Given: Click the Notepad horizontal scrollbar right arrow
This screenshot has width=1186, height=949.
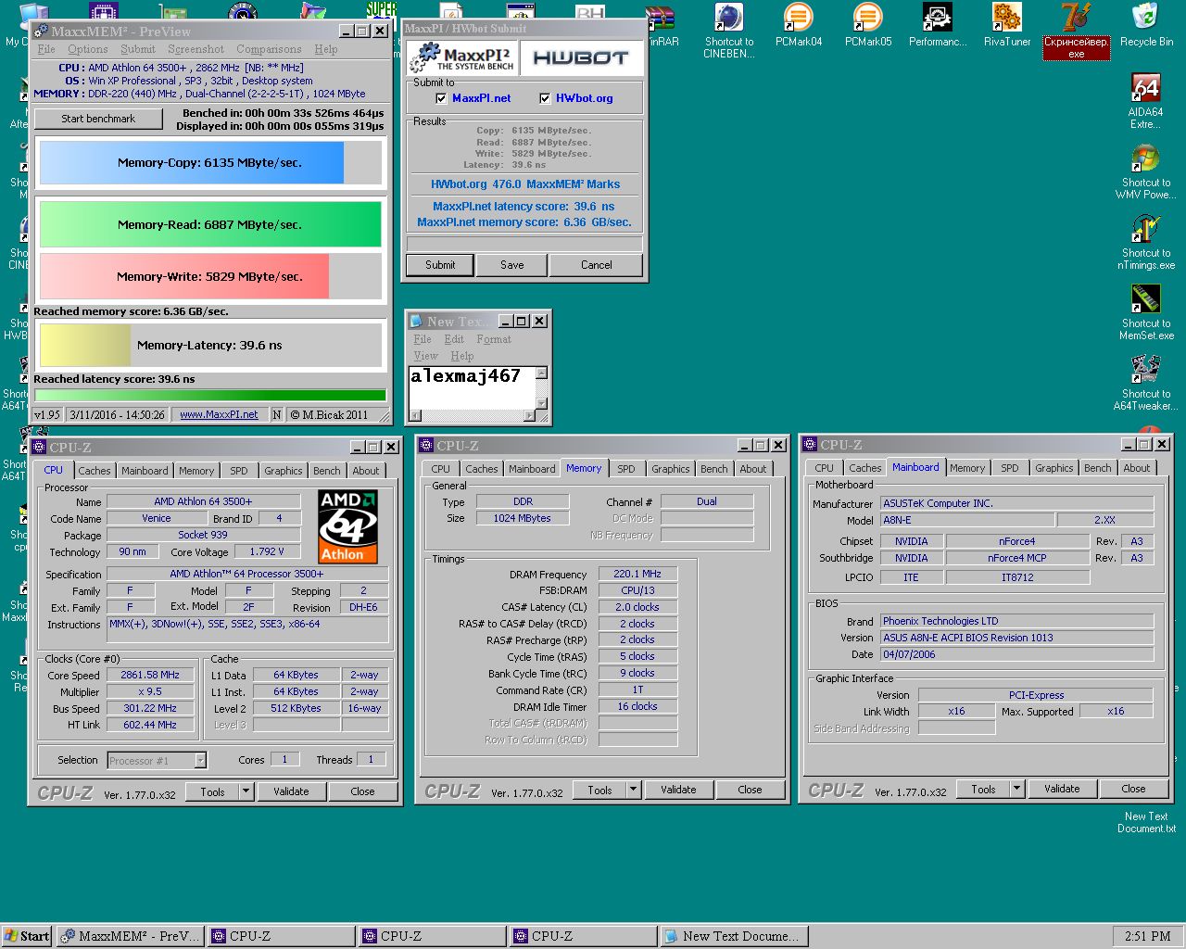Looking at the screenshot, I should coord(529,416).
